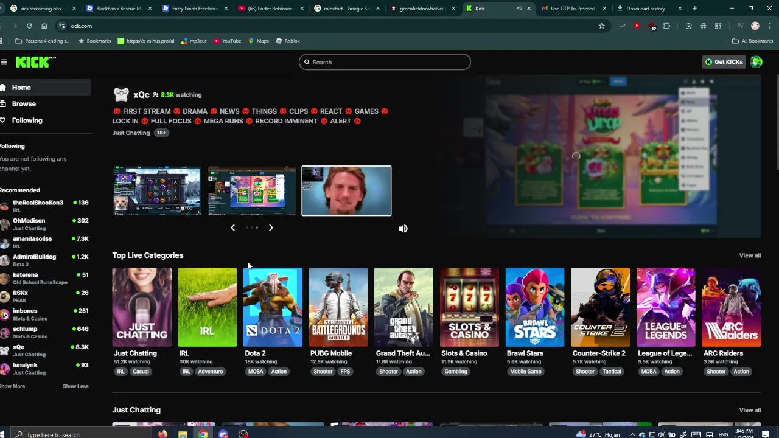779x438 pixels.
Task: Open the Dota 2 category card
Action: point(273,307)
